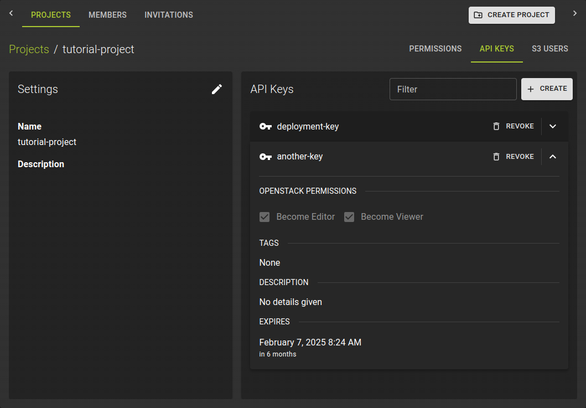Viewport: 586px width, 408px height.
Task: Toggle the Become Editor checkbox
Action: [265, 217]
